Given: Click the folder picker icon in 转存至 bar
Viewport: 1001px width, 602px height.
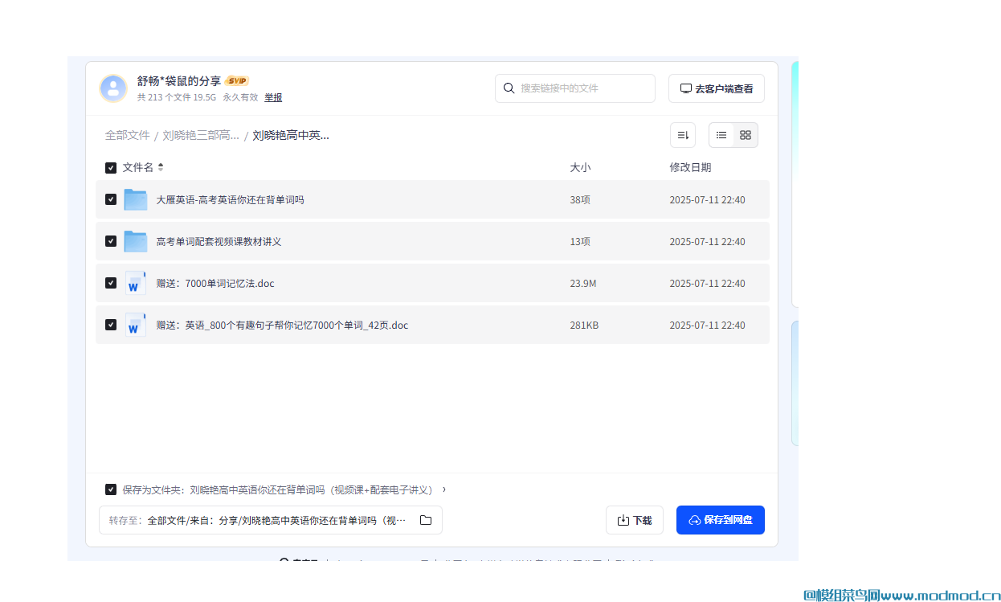Looking at the screenshot, I should click(426, 520).
